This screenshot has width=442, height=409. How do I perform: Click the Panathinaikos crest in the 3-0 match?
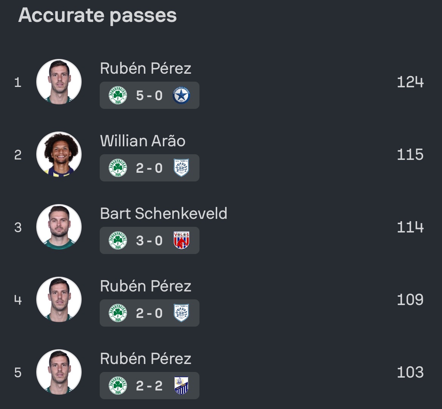(117, 240)
